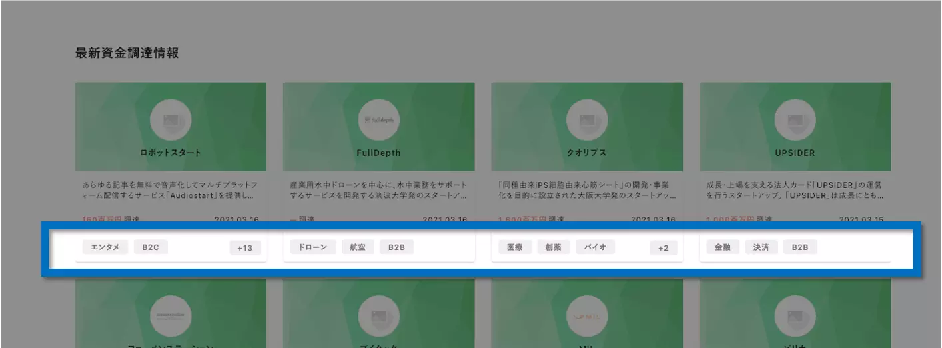Click the 1,000百万円 調達 amount on UPSIDER
The height and width of the screenshot is (348, 942).
click(x=739, y=219)
